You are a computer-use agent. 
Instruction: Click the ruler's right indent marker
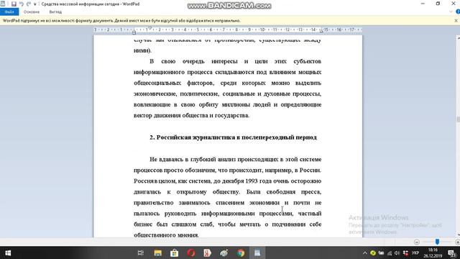pyautogui.click(x=321, y=31)
